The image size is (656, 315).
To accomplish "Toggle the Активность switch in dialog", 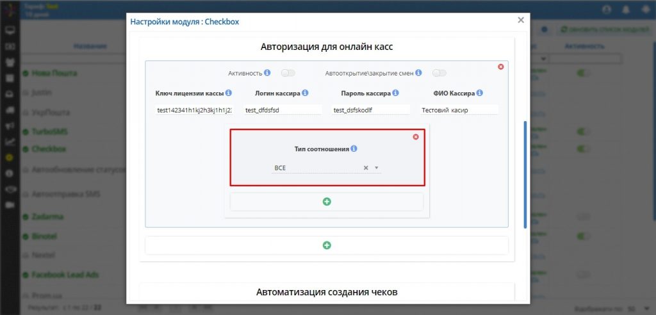I will pyautogui.click(x=288, y=73).
